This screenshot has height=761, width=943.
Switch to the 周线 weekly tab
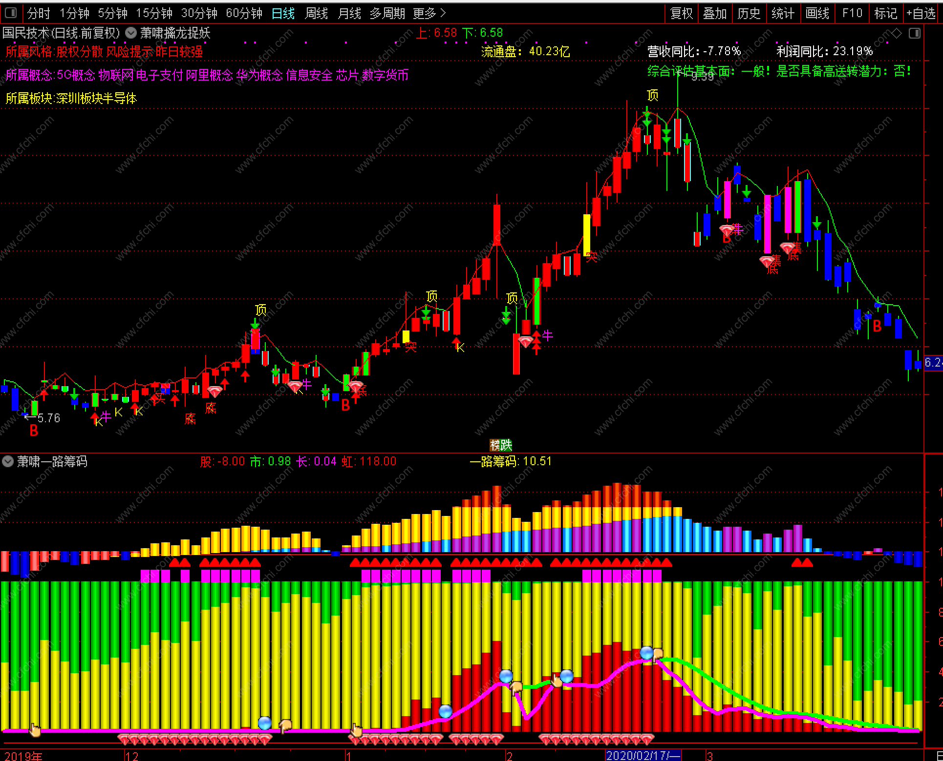click(x=316, y=13)
